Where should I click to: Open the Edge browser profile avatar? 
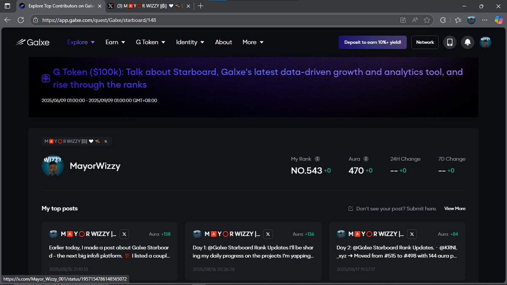tap(471, 20)
